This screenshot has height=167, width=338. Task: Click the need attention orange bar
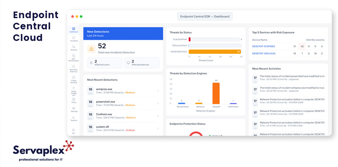[215, 52]
